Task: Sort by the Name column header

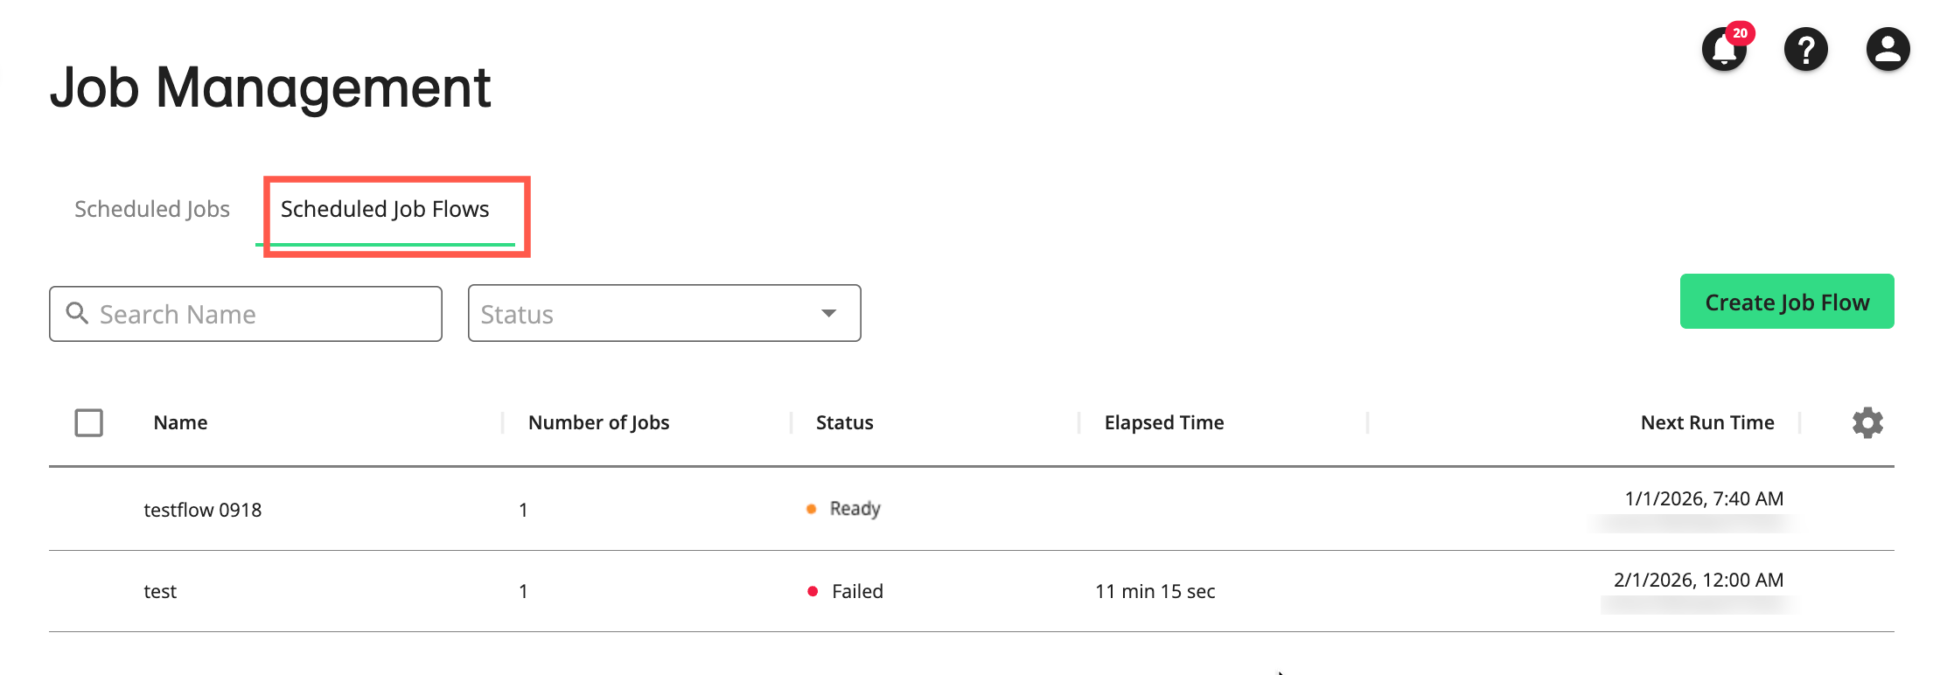Action: click(x=181, y=423)
